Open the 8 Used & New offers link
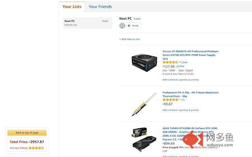Screen dimensions: 252x157 170,74
